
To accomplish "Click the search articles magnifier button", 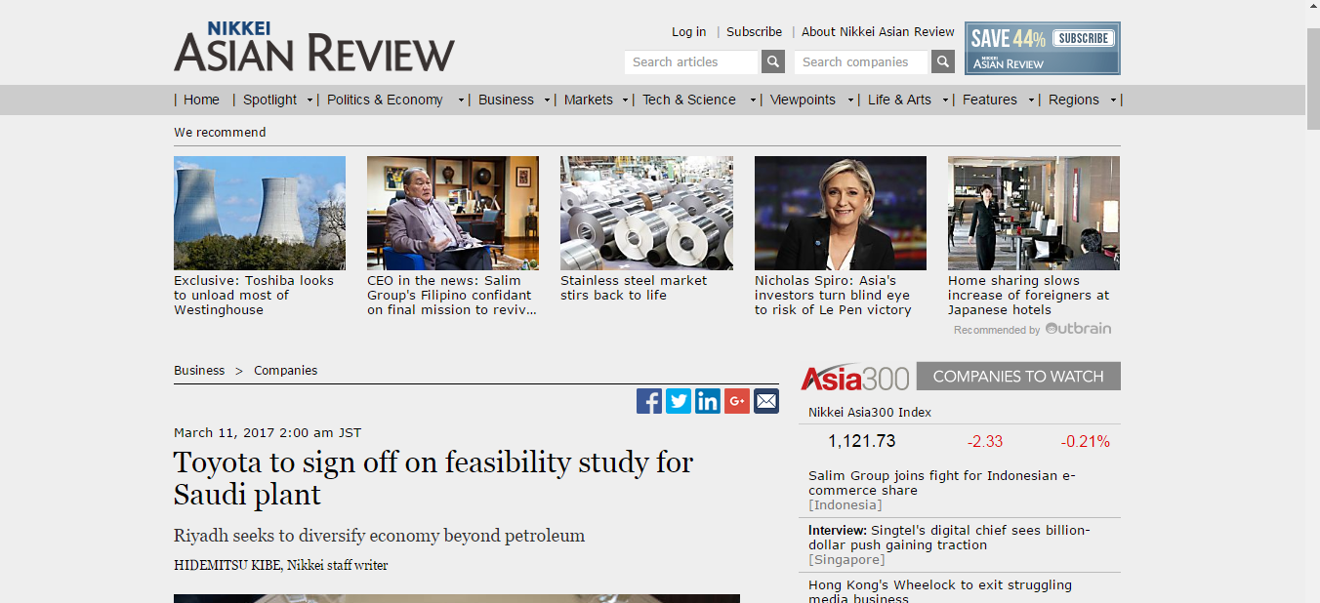I will pyautogui.click(x=773, y=62).
